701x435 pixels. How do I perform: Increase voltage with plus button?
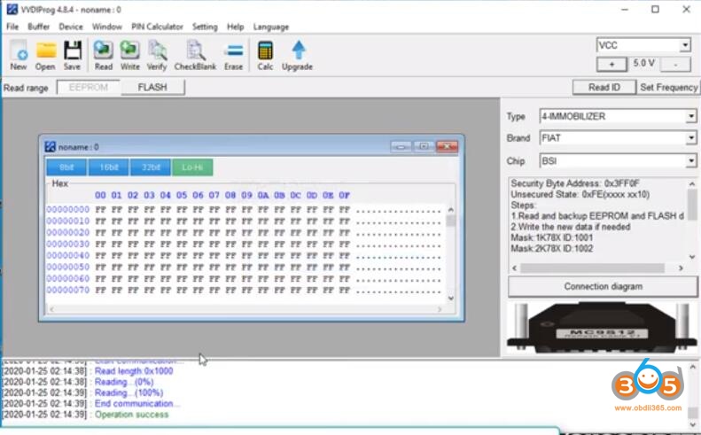611,65
